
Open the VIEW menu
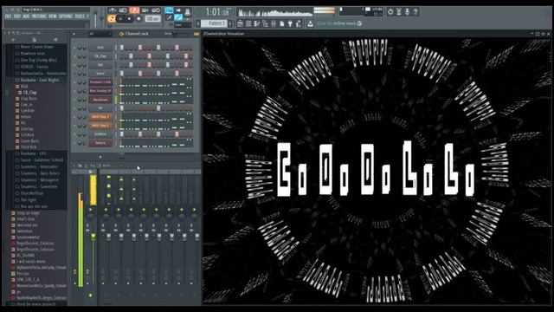click(53, 16)
